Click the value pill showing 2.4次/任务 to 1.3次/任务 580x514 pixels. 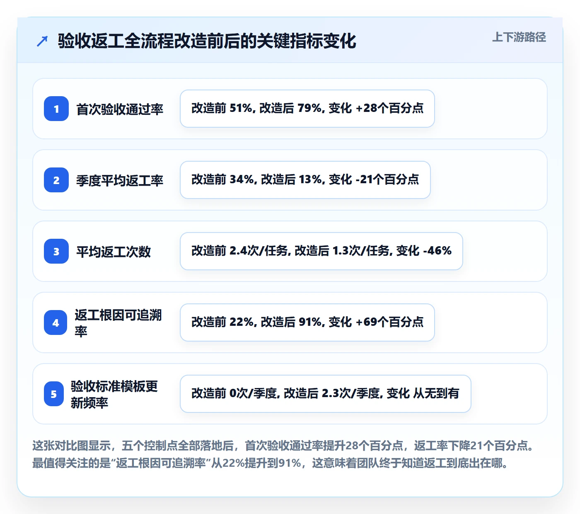[321, 251]
